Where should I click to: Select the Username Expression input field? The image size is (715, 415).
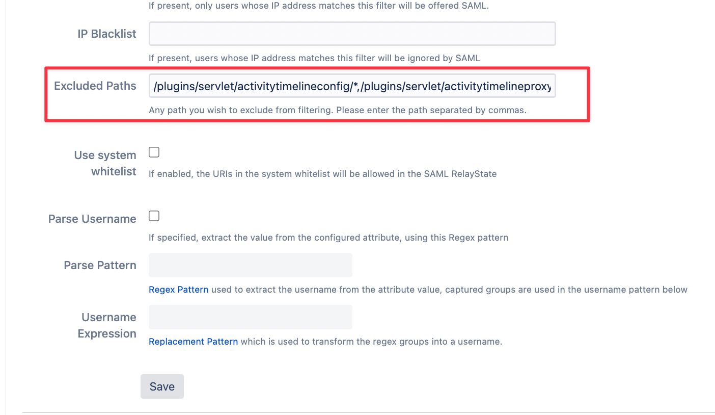tap(250, 317)
